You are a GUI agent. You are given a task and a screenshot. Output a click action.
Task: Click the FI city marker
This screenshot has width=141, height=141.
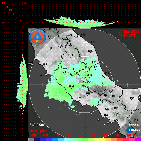pos(49,38)
